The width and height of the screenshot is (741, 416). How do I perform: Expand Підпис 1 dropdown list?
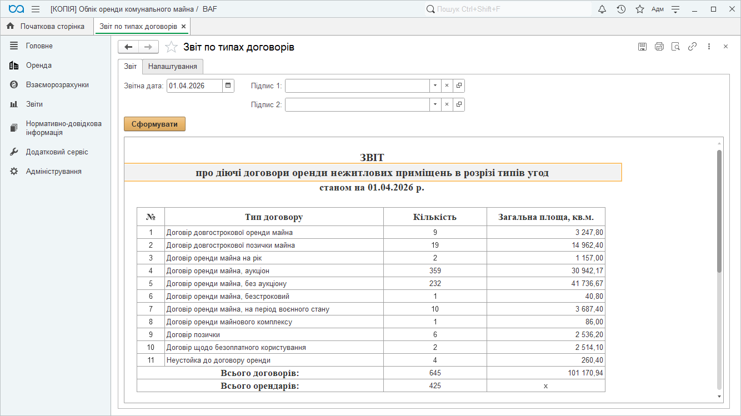pos(435,86)
